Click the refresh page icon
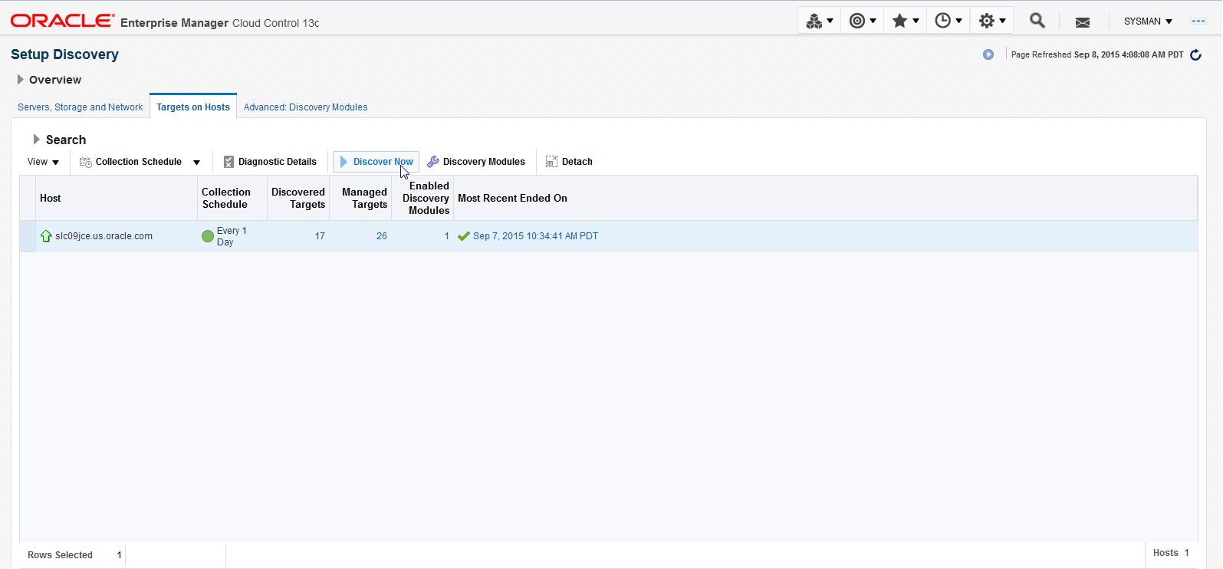 coord(1195,54)
